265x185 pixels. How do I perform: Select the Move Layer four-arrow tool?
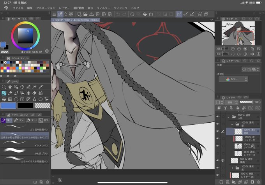[x=22, y=87]
